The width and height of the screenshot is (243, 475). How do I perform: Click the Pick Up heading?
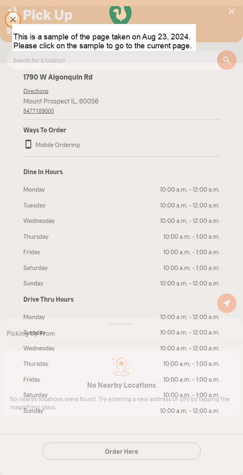pyautogui.click(x=48, y=15)
